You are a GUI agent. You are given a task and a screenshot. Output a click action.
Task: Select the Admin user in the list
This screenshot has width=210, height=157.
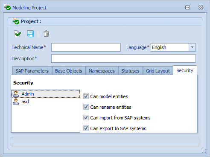click(x=46, y=94)
